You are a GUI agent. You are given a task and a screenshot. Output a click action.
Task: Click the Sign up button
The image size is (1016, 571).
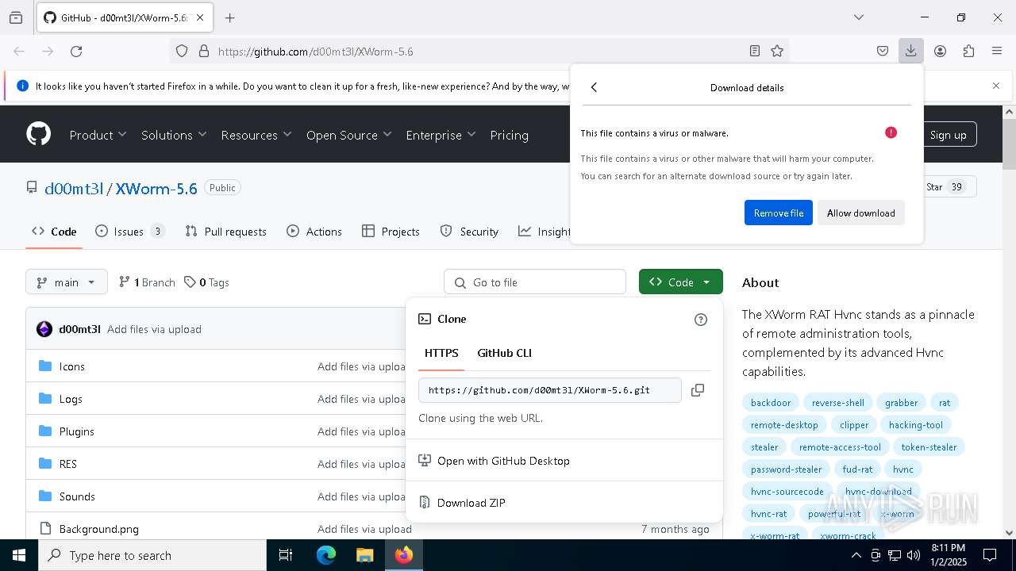(948, 135)
